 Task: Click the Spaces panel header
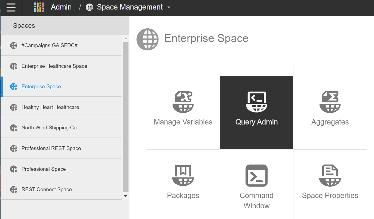coord(65,26)
